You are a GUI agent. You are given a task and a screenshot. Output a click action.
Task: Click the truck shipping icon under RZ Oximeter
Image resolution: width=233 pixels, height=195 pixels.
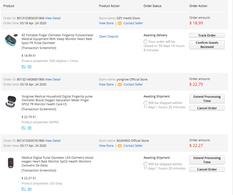pos(24,67)
